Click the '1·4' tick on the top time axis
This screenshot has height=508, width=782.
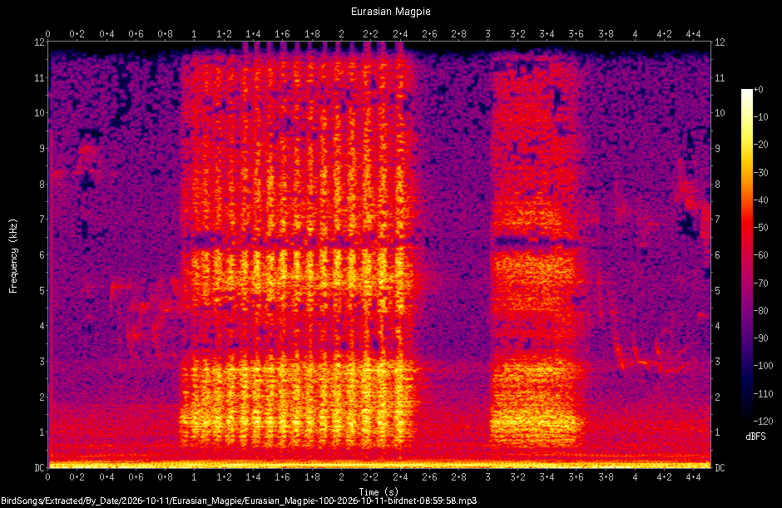coord(253,34)
